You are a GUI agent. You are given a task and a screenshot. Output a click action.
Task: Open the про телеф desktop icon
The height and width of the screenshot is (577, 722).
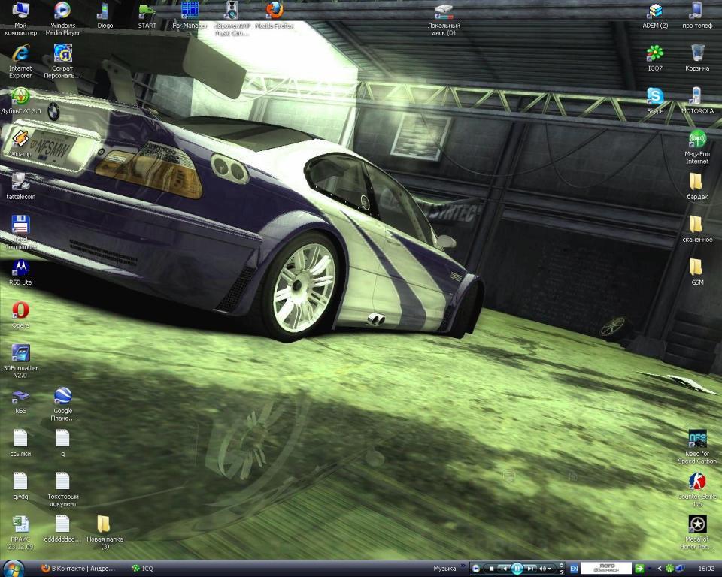pos(697,15)
